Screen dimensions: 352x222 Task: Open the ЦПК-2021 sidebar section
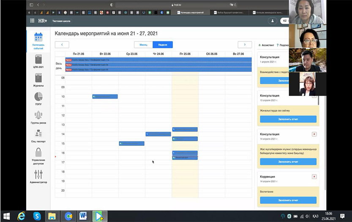(38, 61)
